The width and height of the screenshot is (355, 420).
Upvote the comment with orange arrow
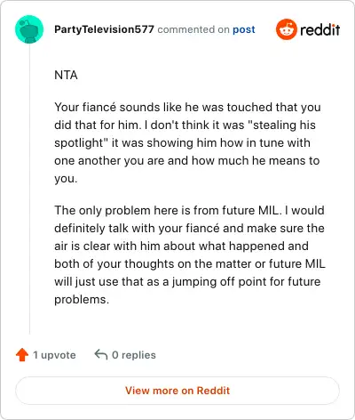click(22, 355)
